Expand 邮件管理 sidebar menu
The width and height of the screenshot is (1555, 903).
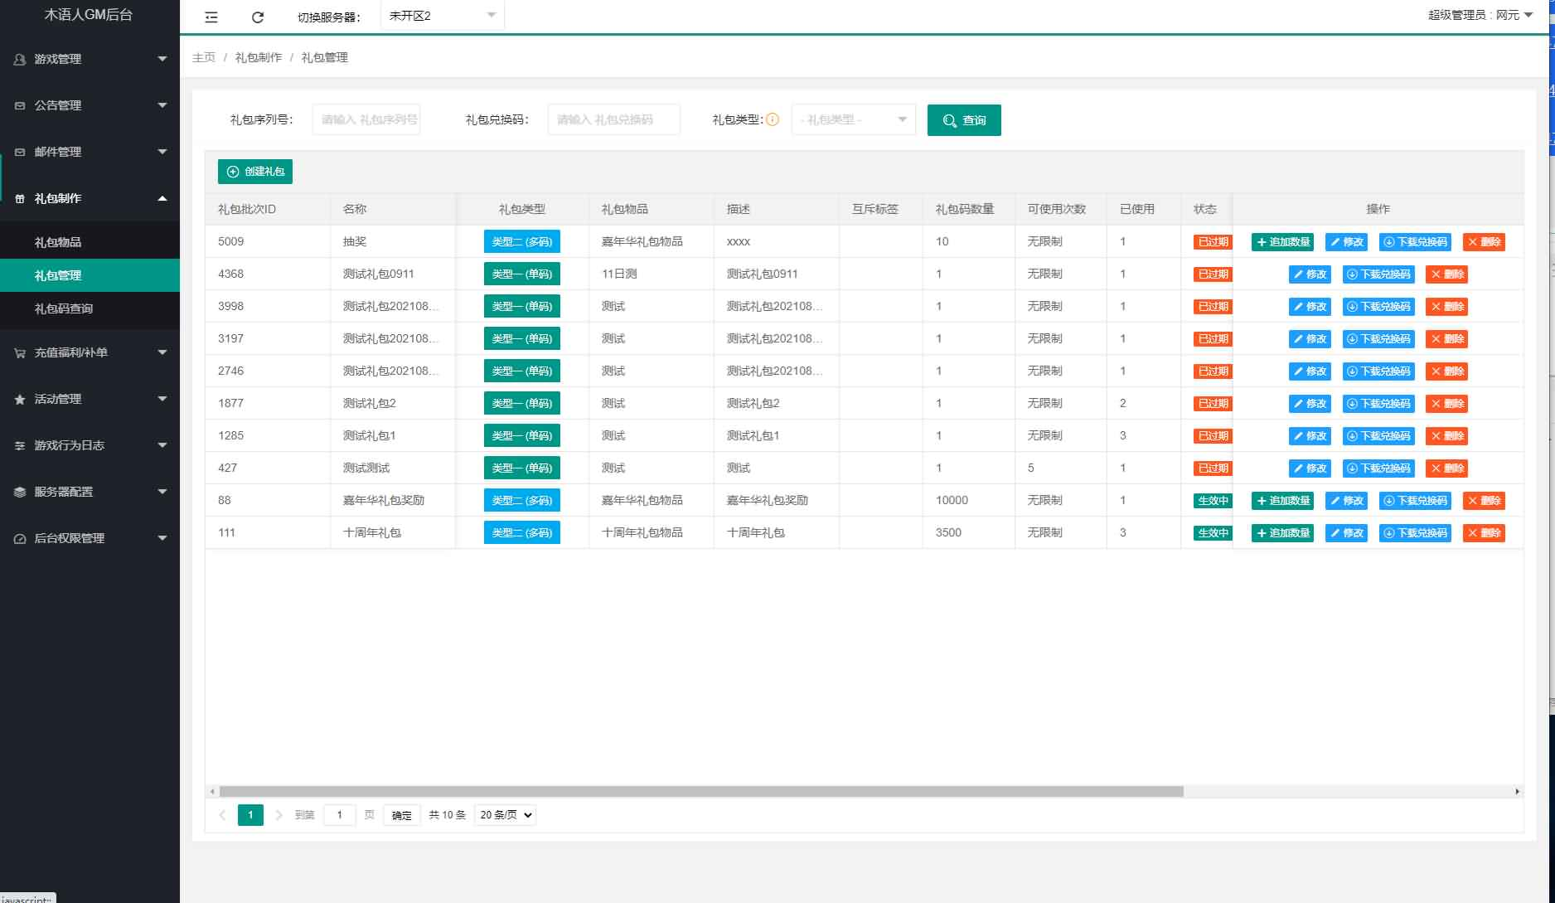pyautogui.click(x=90, y=152)
